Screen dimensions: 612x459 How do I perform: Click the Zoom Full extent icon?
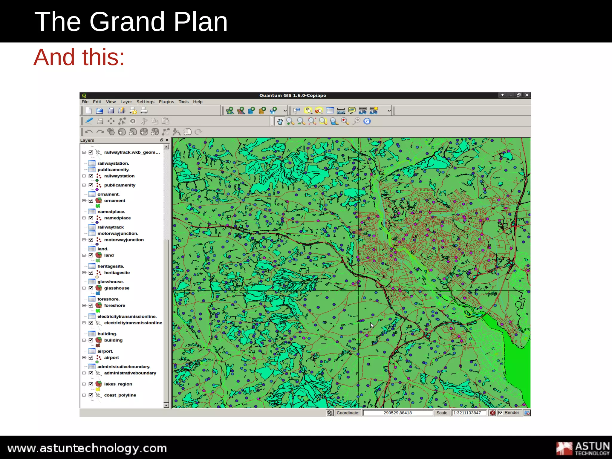click(312, 121)
